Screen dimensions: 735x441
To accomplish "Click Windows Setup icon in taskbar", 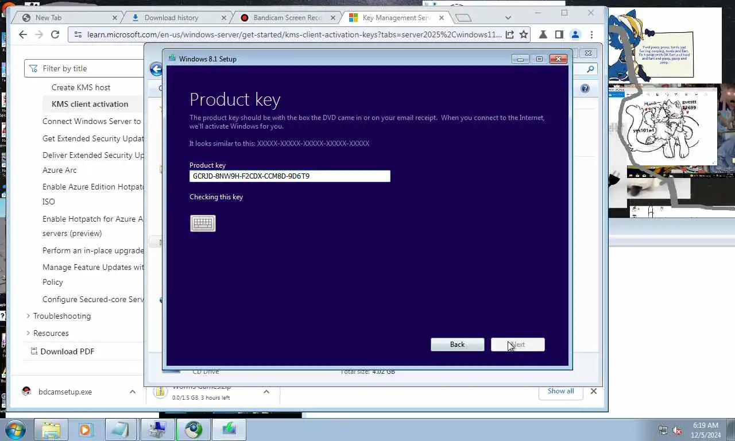I will pos(229,430).
